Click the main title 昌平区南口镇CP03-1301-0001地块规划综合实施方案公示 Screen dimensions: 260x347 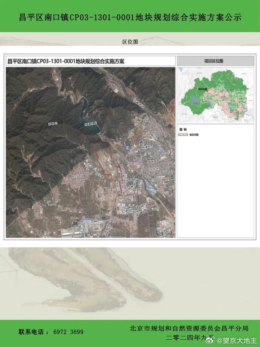point(130,17)
